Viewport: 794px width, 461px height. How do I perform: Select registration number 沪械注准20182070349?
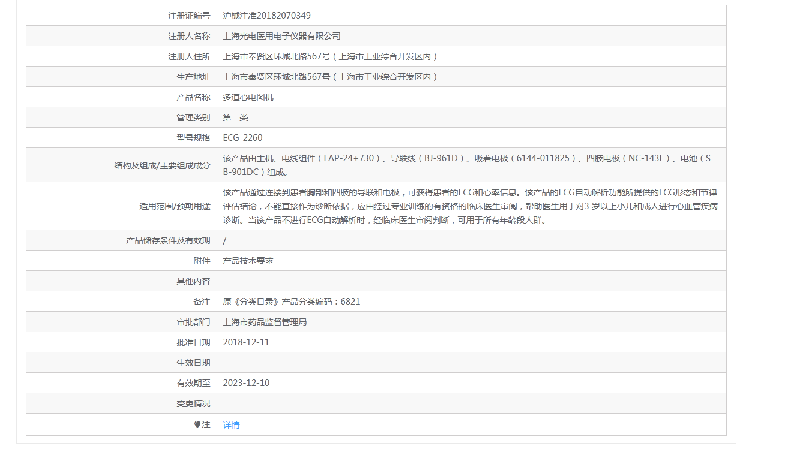pos(266,16)
